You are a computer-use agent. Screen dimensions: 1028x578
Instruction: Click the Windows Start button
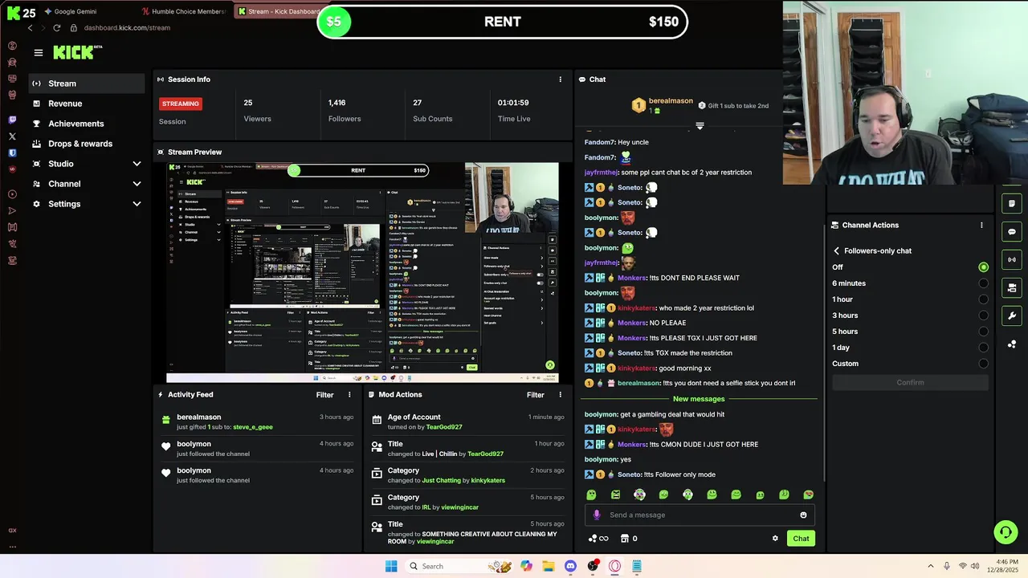pos(391,566)
